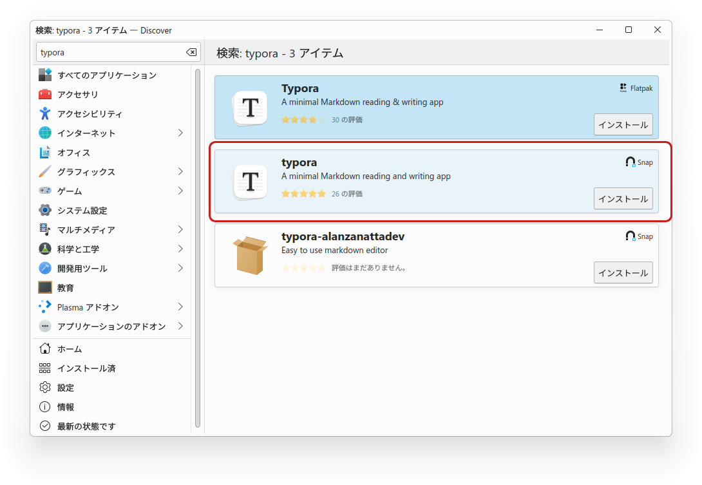Open the インストール済 page label
Screen dimensions: 702x485
pos(86,368)
